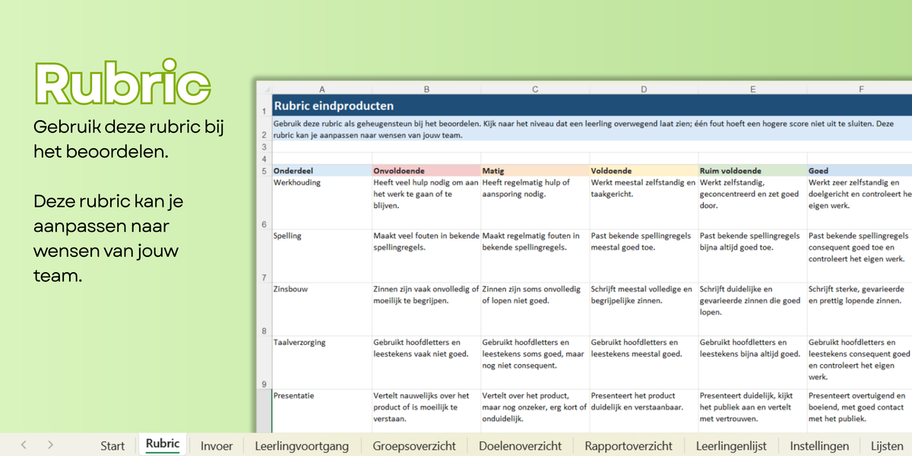Click 'Werkt meestal zelfstandig en taakgericht' cell

(644, 203)
